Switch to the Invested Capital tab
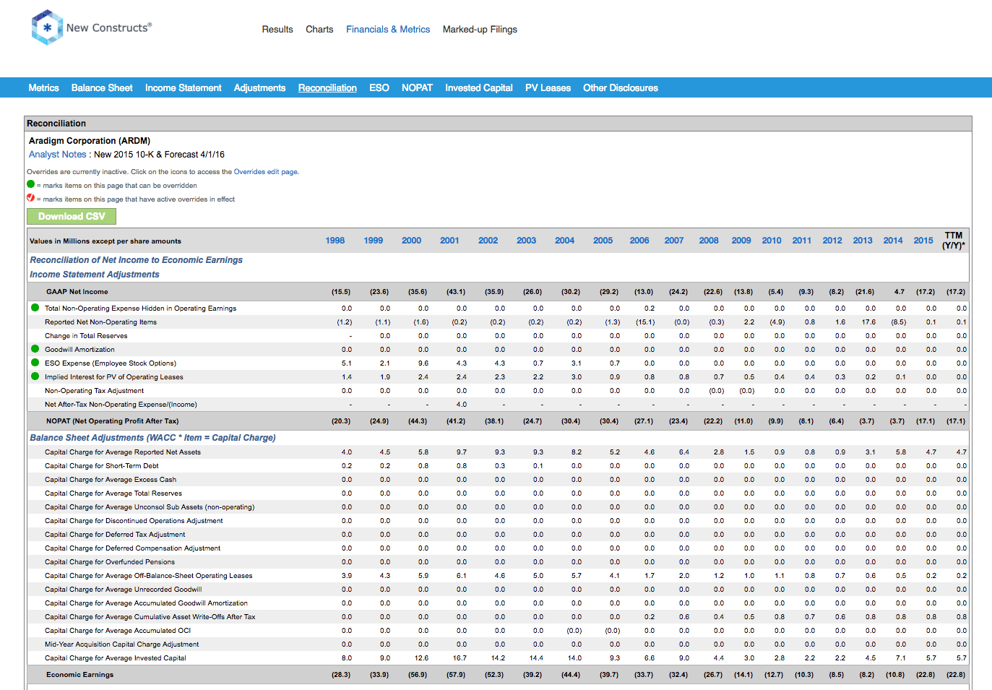Screen dimensions: 992x690 click(479, 88)
